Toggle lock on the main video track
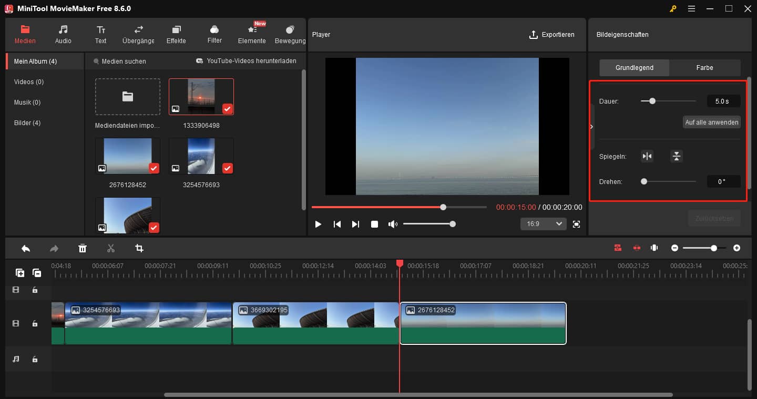Viewport: 757px width, 399px height. (x=35, y=323)
